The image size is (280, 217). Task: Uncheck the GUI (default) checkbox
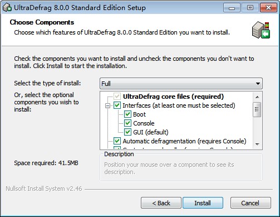click(127, 132)
